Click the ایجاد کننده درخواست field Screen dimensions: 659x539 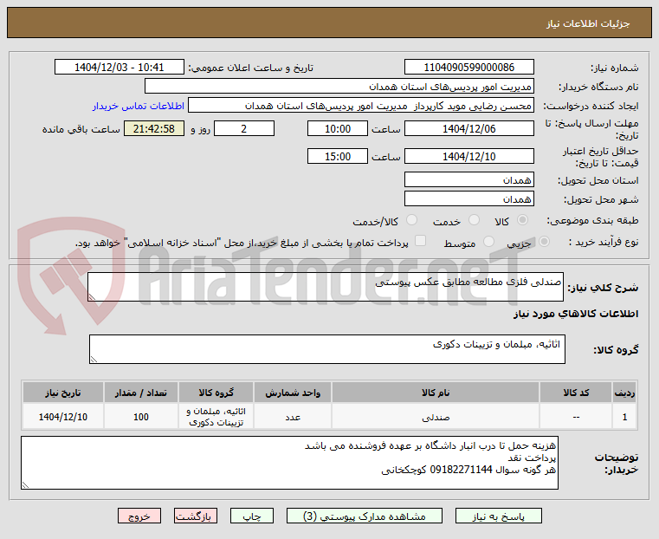coord(361,106)
